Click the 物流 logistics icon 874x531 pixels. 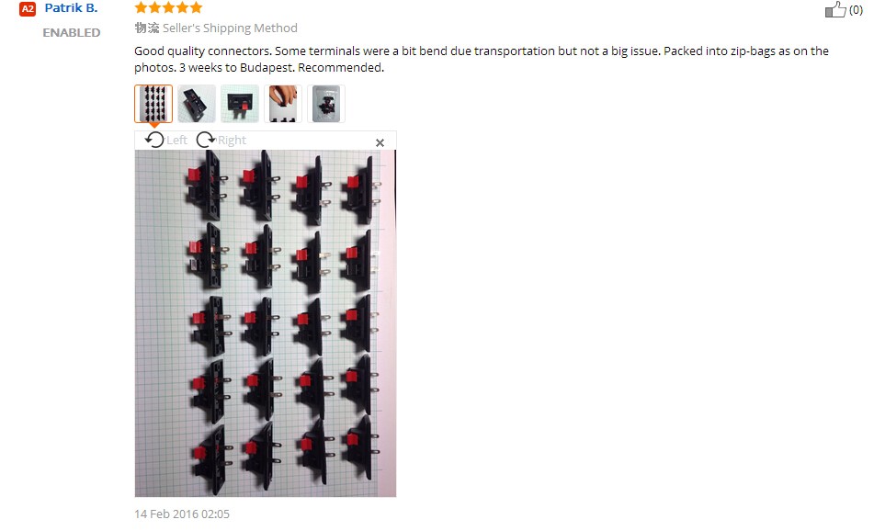(x=147, y=28)
